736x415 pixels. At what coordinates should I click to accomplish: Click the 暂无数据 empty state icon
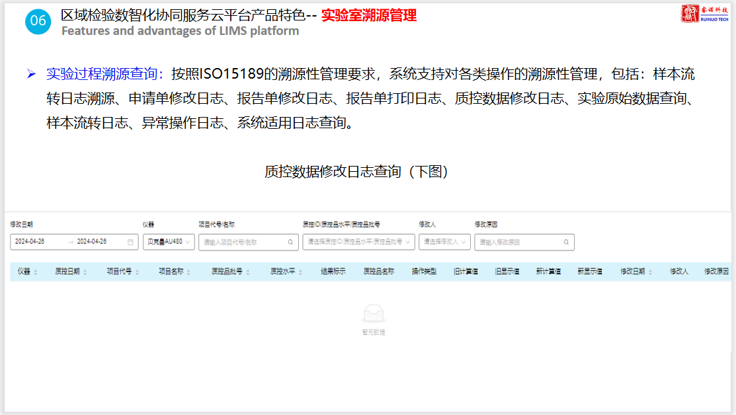click(373, 314)
